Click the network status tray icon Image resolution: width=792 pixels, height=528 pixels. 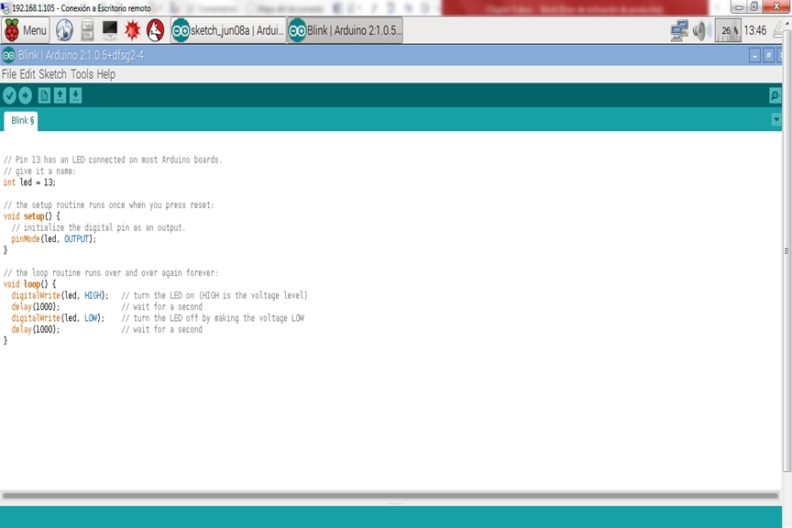pyautogui.click(x=679, y=30)
